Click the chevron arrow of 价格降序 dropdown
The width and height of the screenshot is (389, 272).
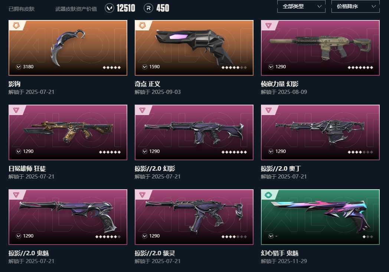pos(374,6)
